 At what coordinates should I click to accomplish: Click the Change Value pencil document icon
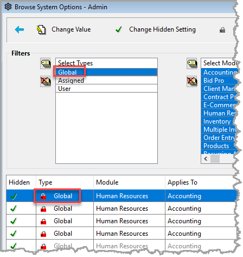[41, 29]
